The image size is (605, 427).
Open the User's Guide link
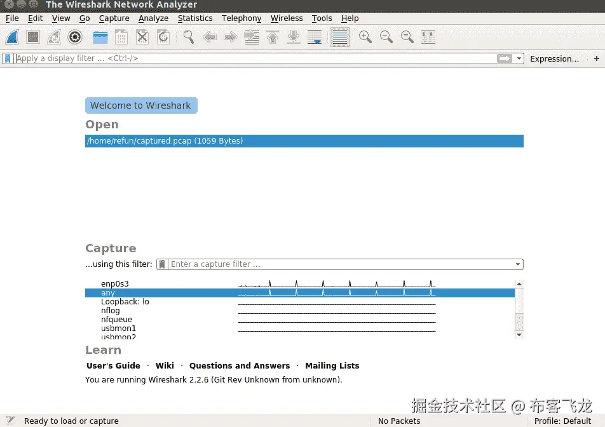pos(113,365)
